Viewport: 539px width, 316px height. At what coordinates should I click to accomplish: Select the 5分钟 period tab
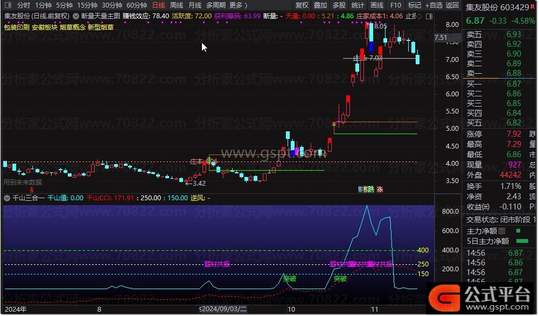click(64, 5)
